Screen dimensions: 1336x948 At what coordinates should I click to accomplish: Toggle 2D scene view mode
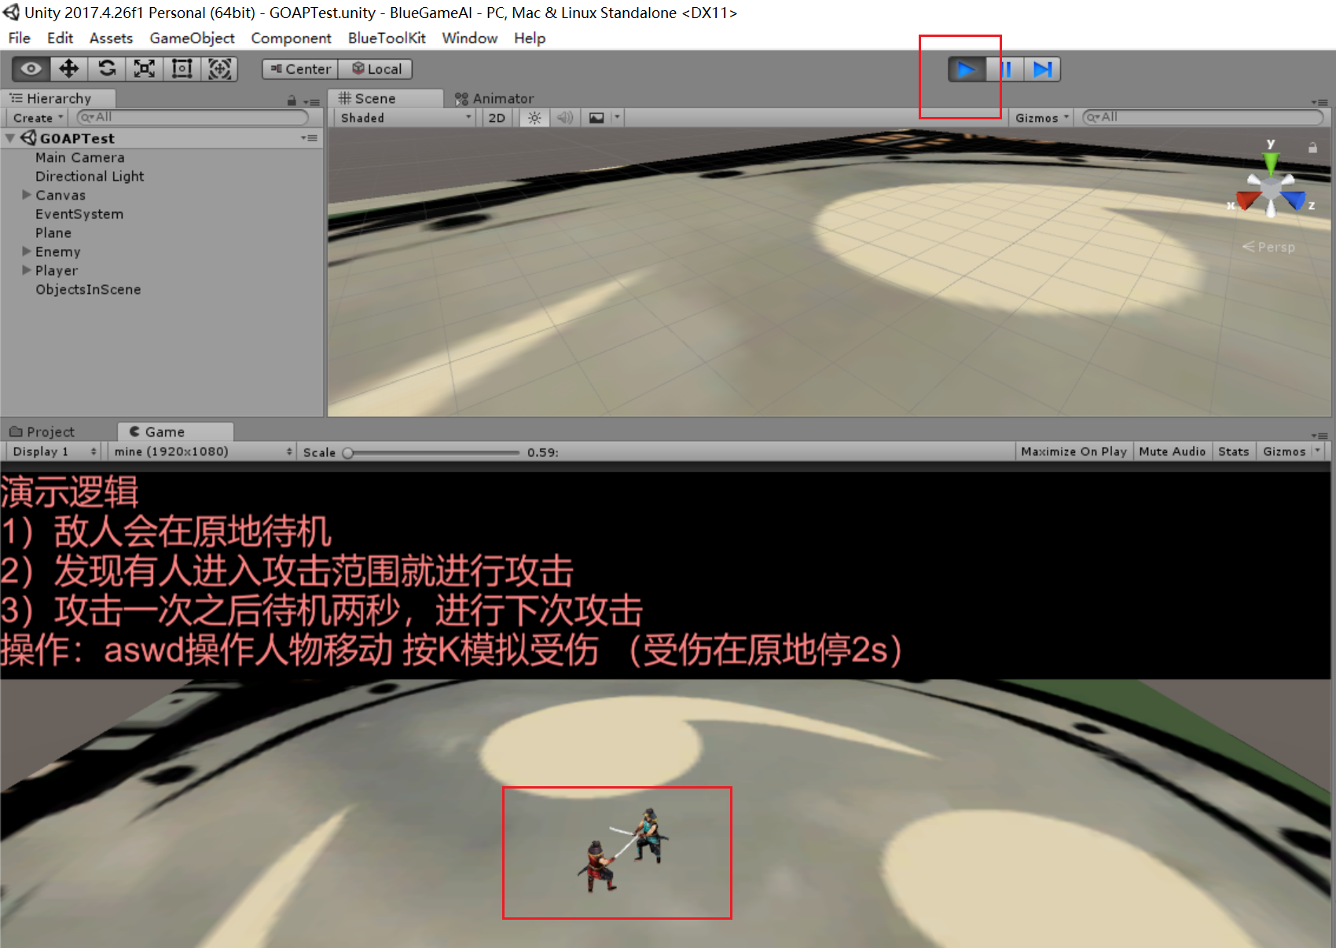[497, 118]
